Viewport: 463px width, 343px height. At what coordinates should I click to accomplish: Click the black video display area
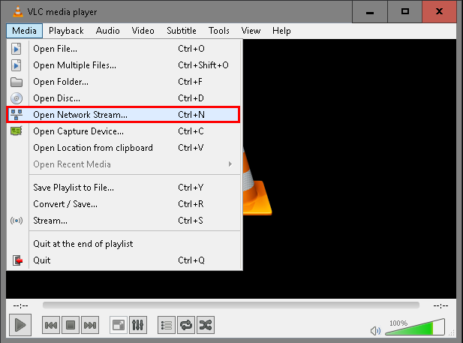click(348, 168)
